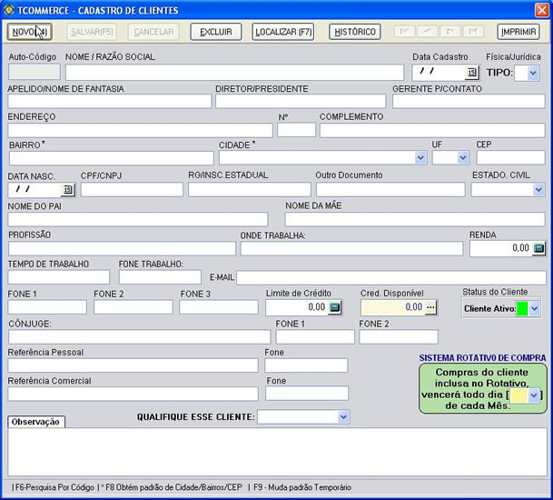
Task: Click 'SISTEMA ROTATIVO DE COMPRA' heading
Action: [482, 357]
